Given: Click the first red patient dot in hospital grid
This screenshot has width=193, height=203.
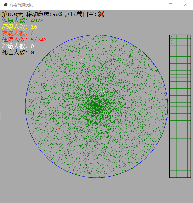Looking at the screenshot, I should pyautogui.click(x=171, y=37).
